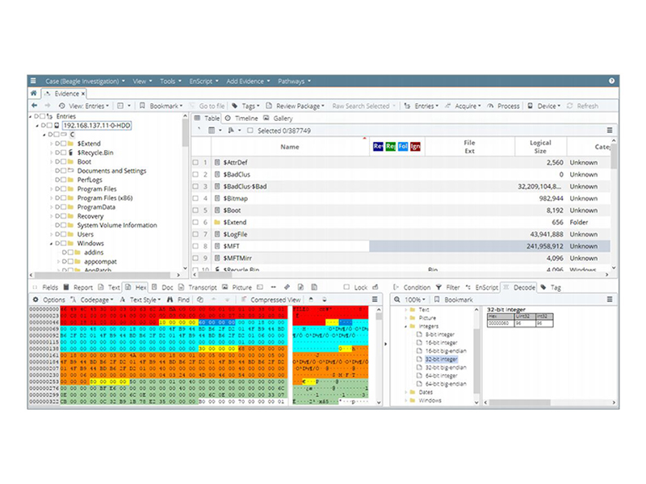Viewport: 646px width, 484px height.
Task: Open the 100% zoom dropdown
Action: [414, 299]
